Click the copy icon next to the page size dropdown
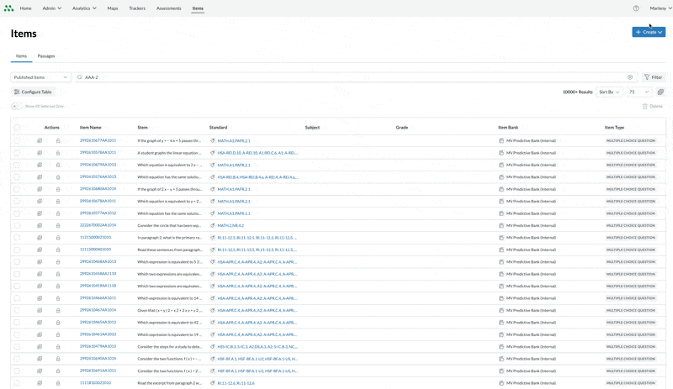This screenshot has width=673, height=389. pos(660,92)
